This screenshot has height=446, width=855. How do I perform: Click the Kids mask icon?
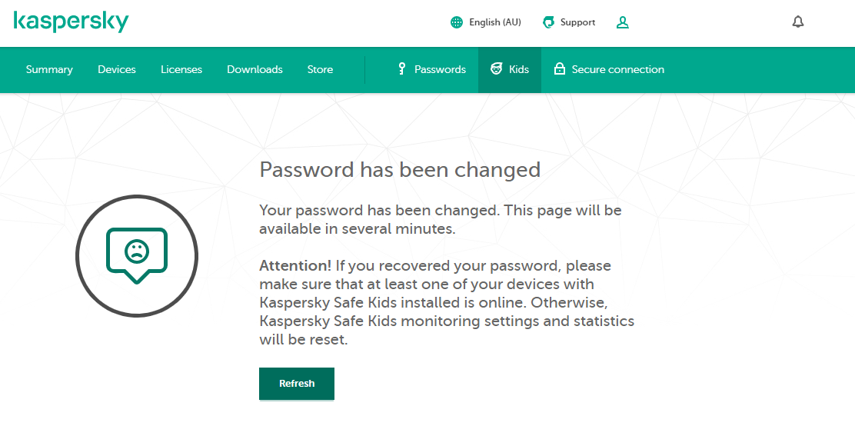pos(497,69)
